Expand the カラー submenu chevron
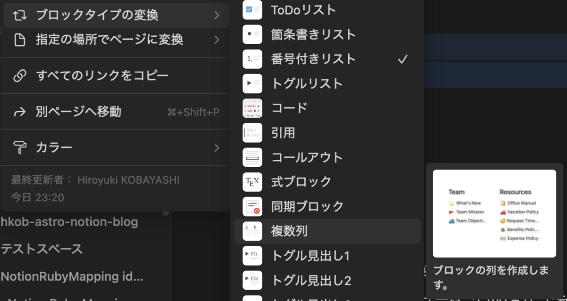Viewport: 567px width, 301px height. coord(216,148)
